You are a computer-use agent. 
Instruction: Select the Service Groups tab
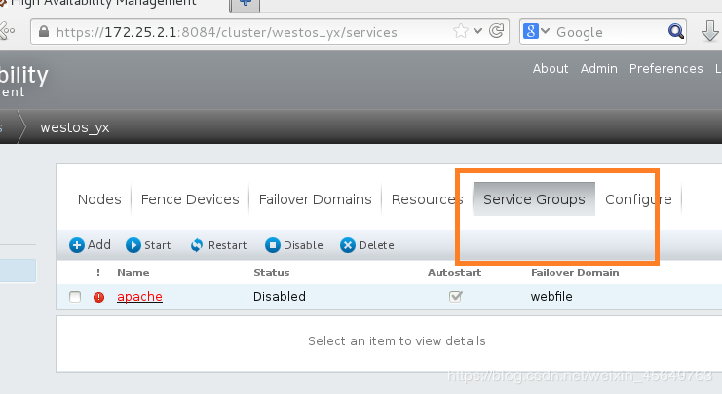[x=534, y=199]
